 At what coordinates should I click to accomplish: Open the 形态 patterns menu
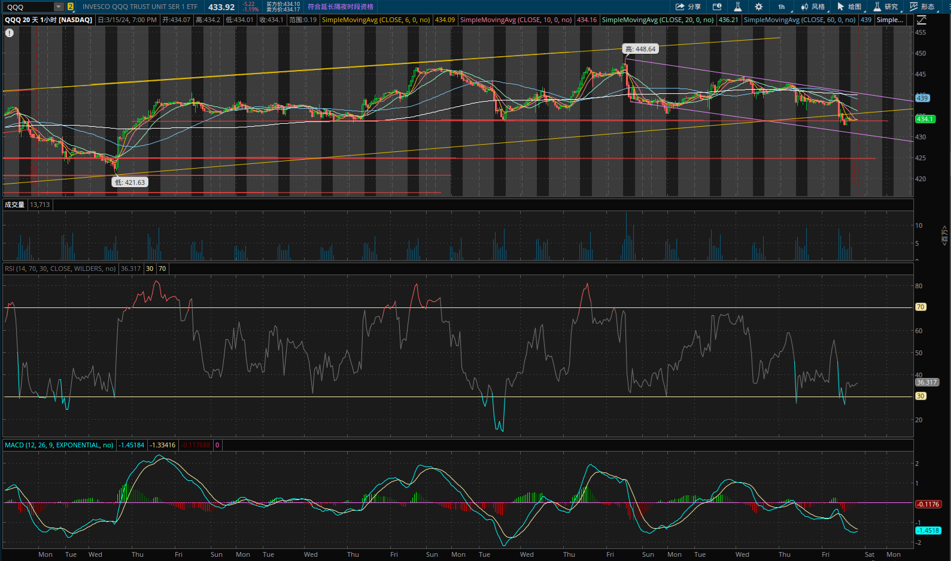923,7
